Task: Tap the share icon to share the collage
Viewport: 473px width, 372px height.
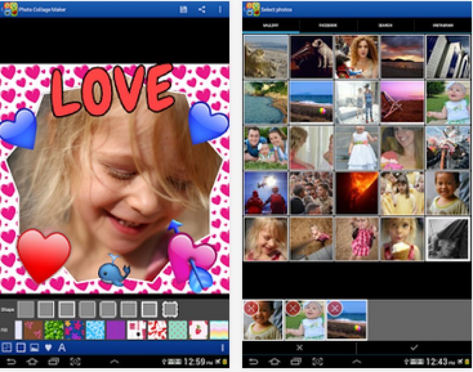Action: (x=201, y=8)
